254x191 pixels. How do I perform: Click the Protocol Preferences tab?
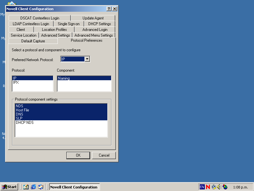87,40
